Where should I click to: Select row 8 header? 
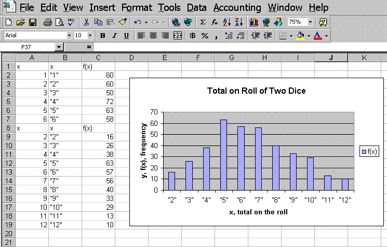point(8,127)
